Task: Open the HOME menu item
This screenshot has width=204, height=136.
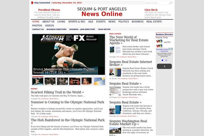Action: pos(36,22)
